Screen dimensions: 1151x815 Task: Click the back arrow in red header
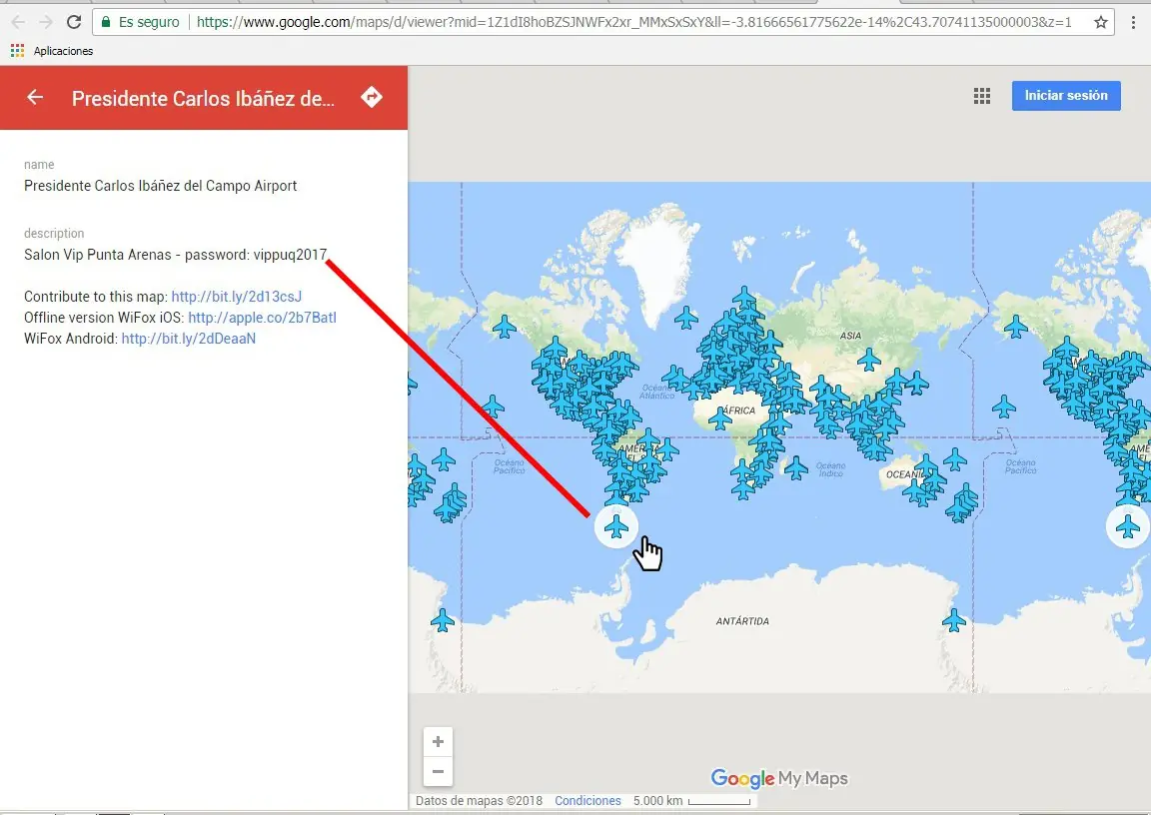pos(35,98)
